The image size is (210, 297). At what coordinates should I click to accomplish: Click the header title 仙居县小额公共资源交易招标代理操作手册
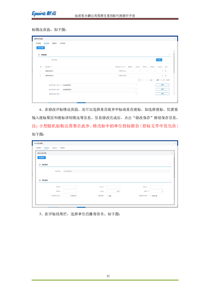point(105,16)
